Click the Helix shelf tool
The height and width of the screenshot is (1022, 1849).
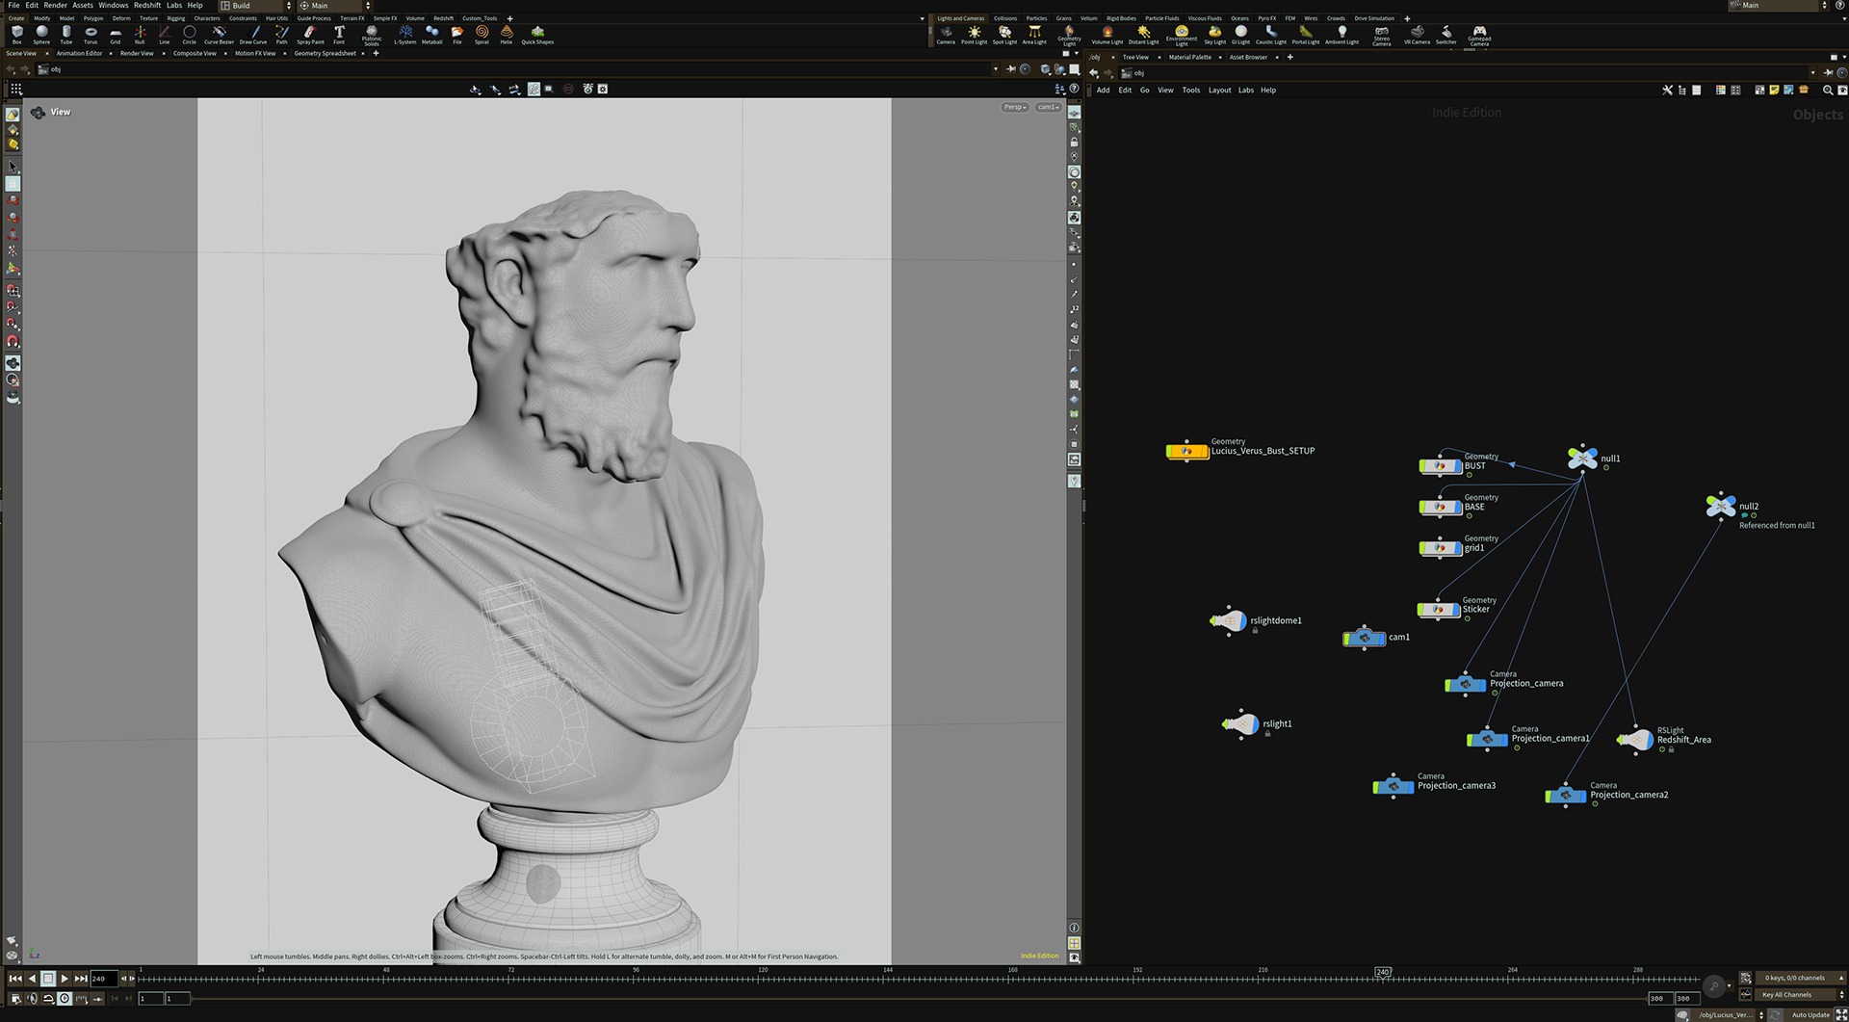(x=507, y=35)
